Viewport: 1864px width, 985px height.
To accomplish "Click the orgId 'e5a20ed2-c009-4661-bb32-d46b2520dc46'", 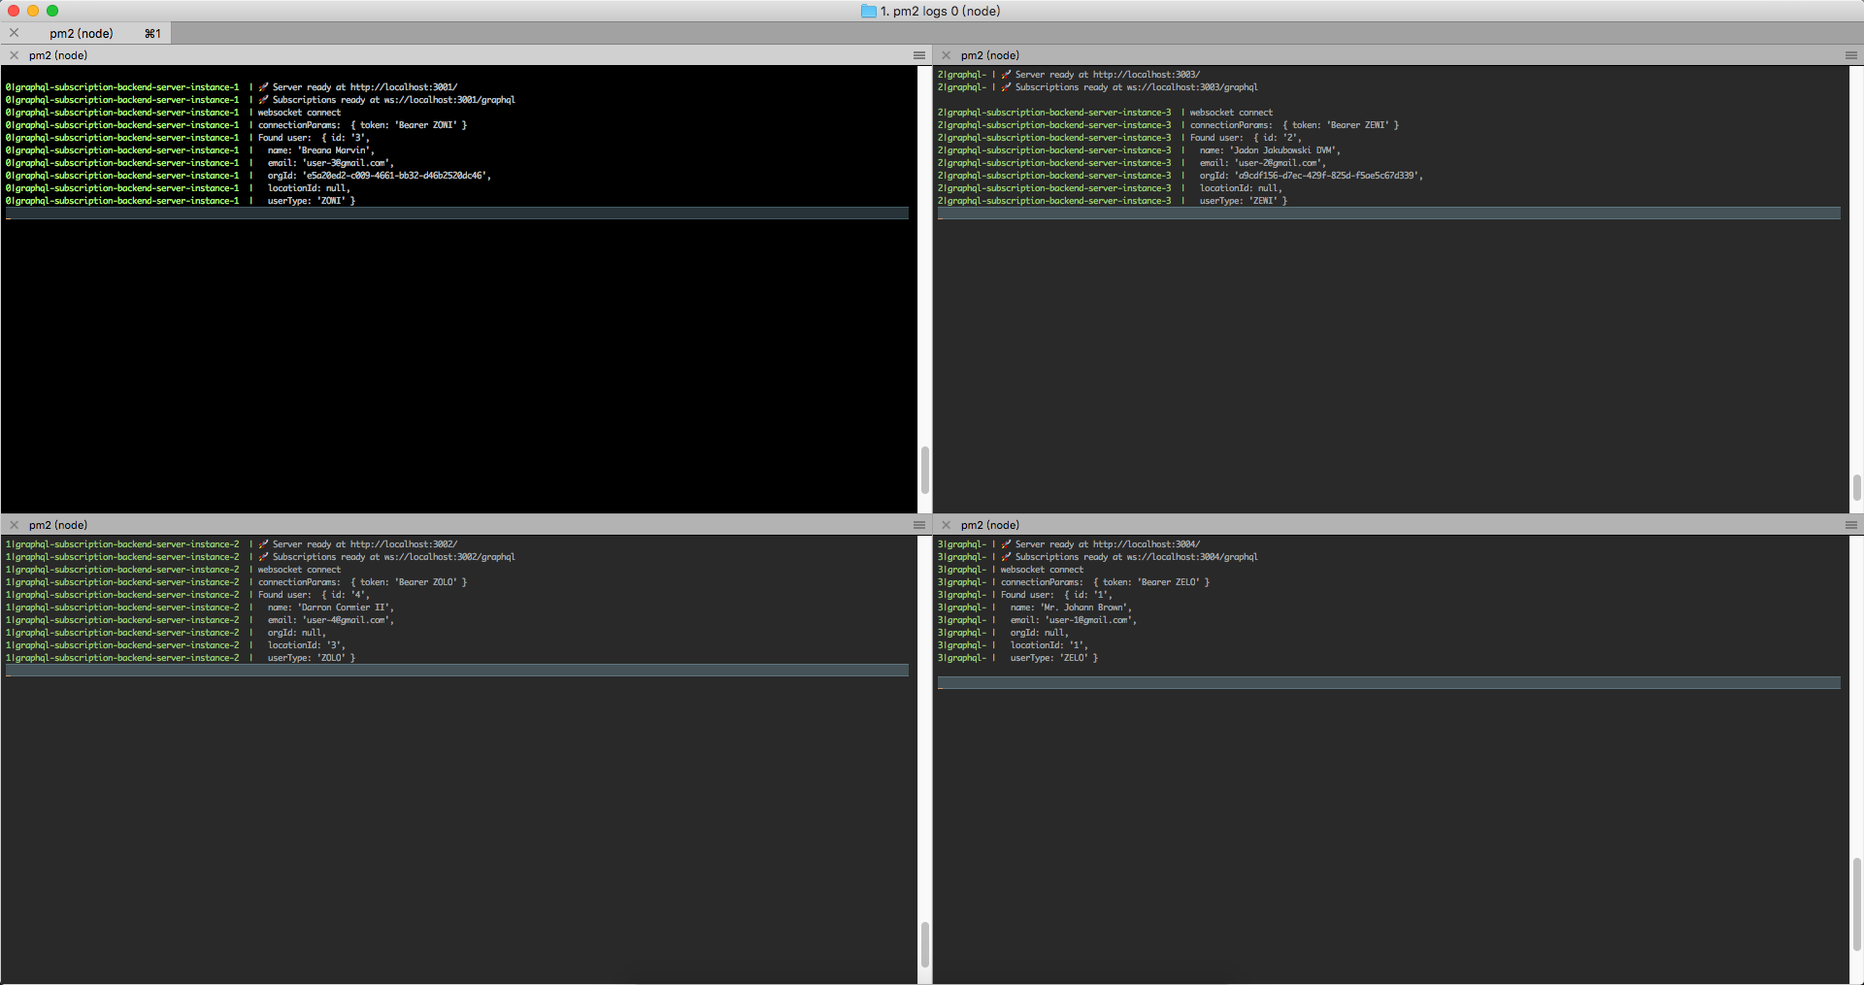I will pos(396,176).
